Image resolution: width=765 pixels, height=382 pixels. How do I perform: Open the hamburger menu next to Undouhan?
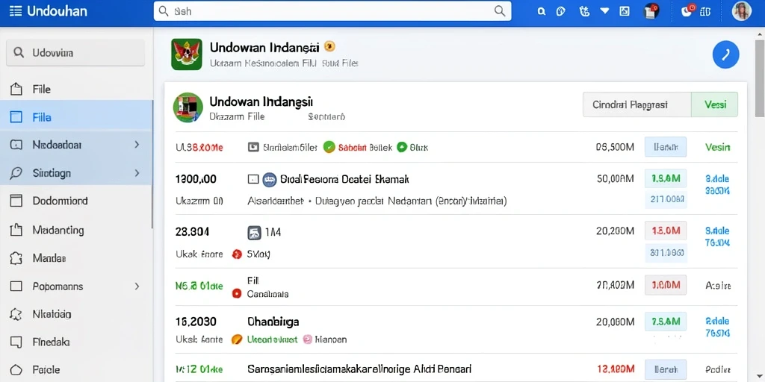(x=15, y=11)
